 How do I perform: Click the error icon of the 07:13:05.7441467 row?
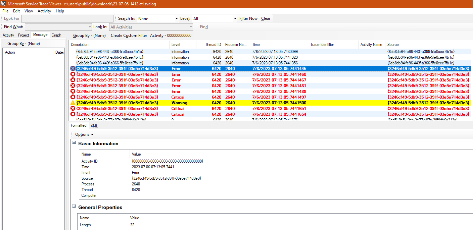pyautogui.click(x=73, y=80)
